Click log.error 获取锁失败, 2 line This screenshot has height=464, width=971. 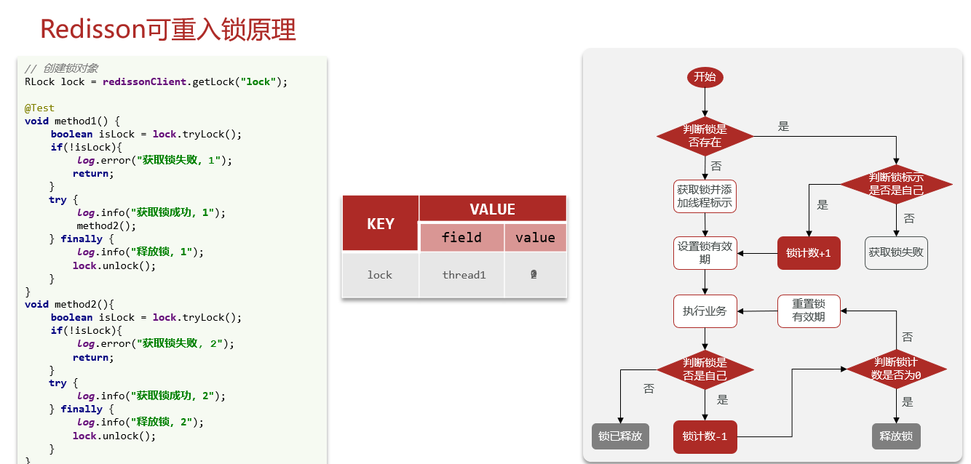pos(154,343)
